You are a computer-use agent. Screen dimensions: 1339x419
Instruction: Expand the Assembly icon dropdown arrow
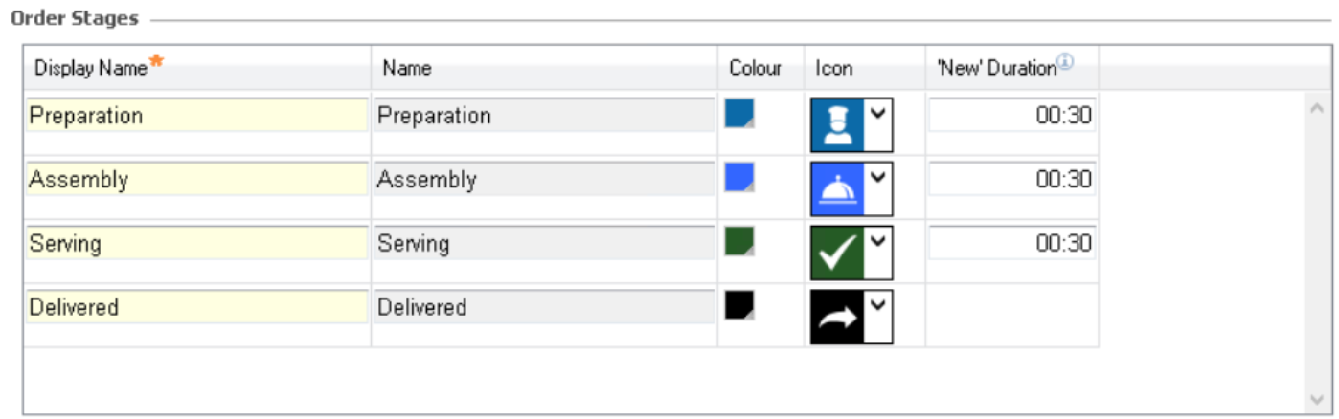(878, 178)
